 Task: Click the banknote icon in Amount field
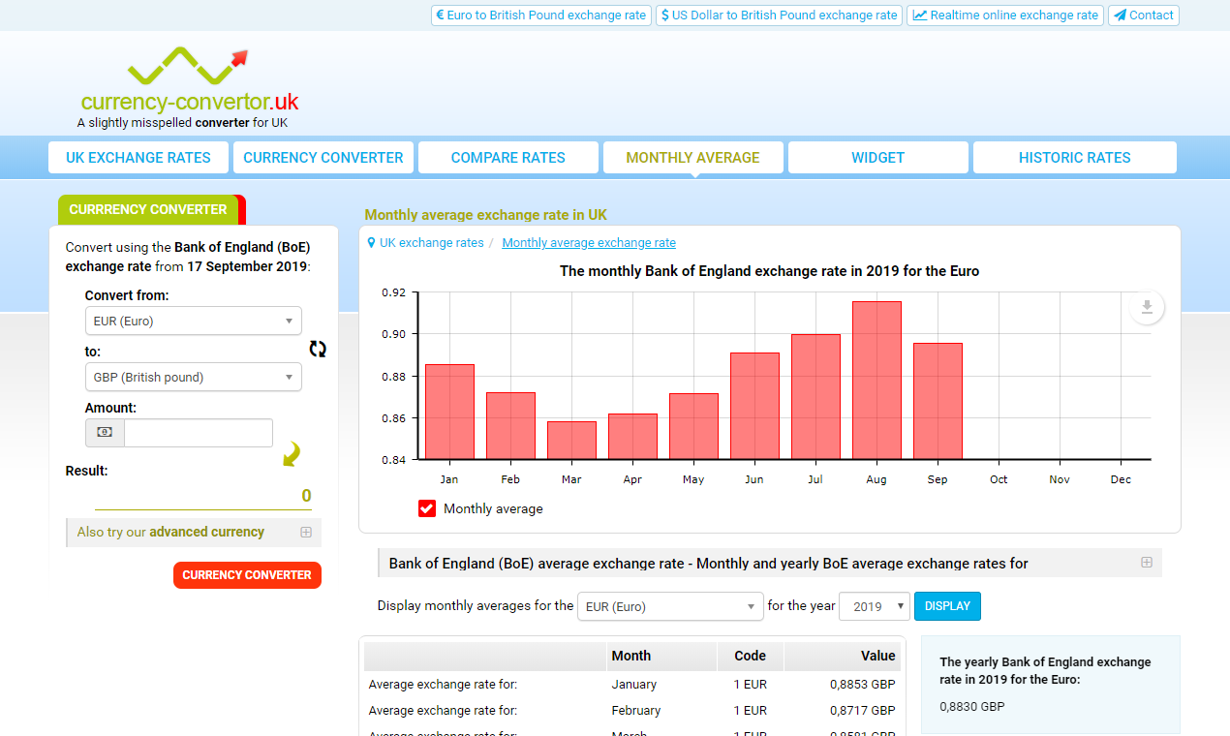(105, 433)
